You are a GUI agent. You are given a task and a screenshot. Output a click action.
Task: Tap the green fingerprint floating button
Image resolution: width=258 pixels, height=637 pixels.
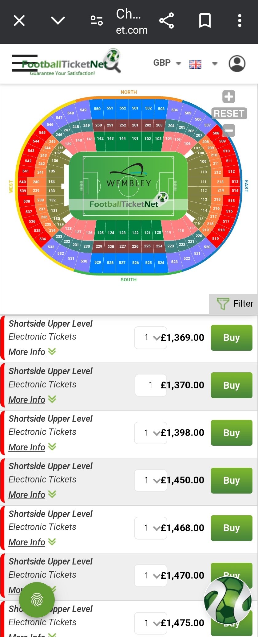tap(37, 600)
